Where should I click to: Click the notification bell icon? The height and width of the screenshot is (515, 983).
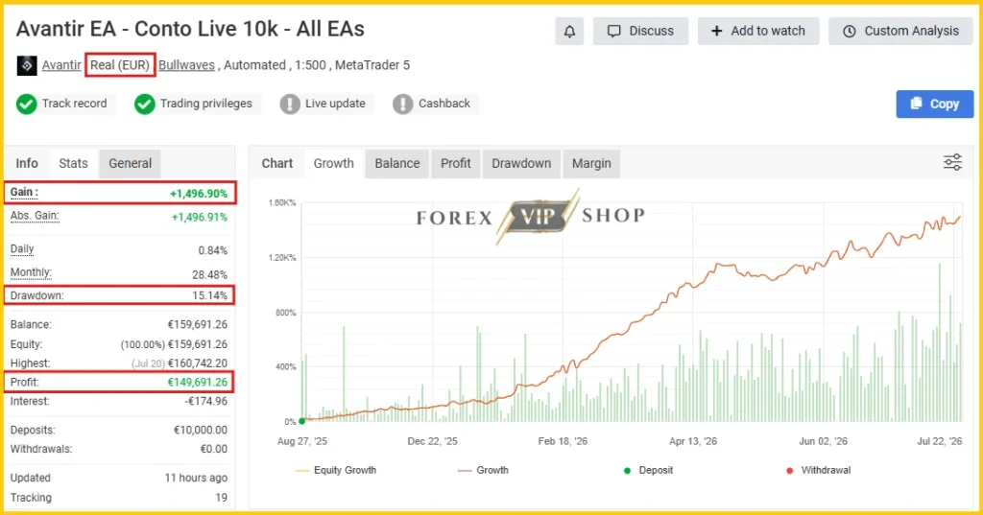[x=569, y=32]
